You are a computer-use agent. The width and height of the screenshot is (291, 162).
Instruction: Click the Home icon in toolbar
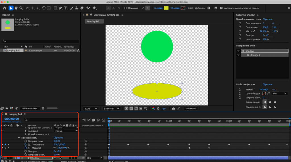[5, 8]
